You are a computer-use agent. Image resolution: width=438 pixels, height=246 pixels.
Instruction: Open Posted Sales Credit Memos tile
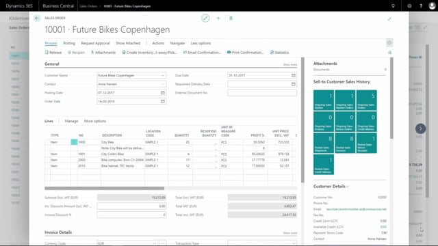[x=324, y=165]
